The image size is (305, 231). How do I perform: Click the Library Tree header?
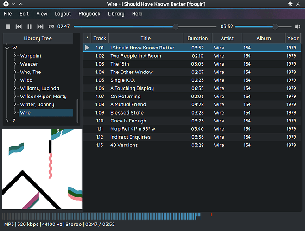pos(38,38)
